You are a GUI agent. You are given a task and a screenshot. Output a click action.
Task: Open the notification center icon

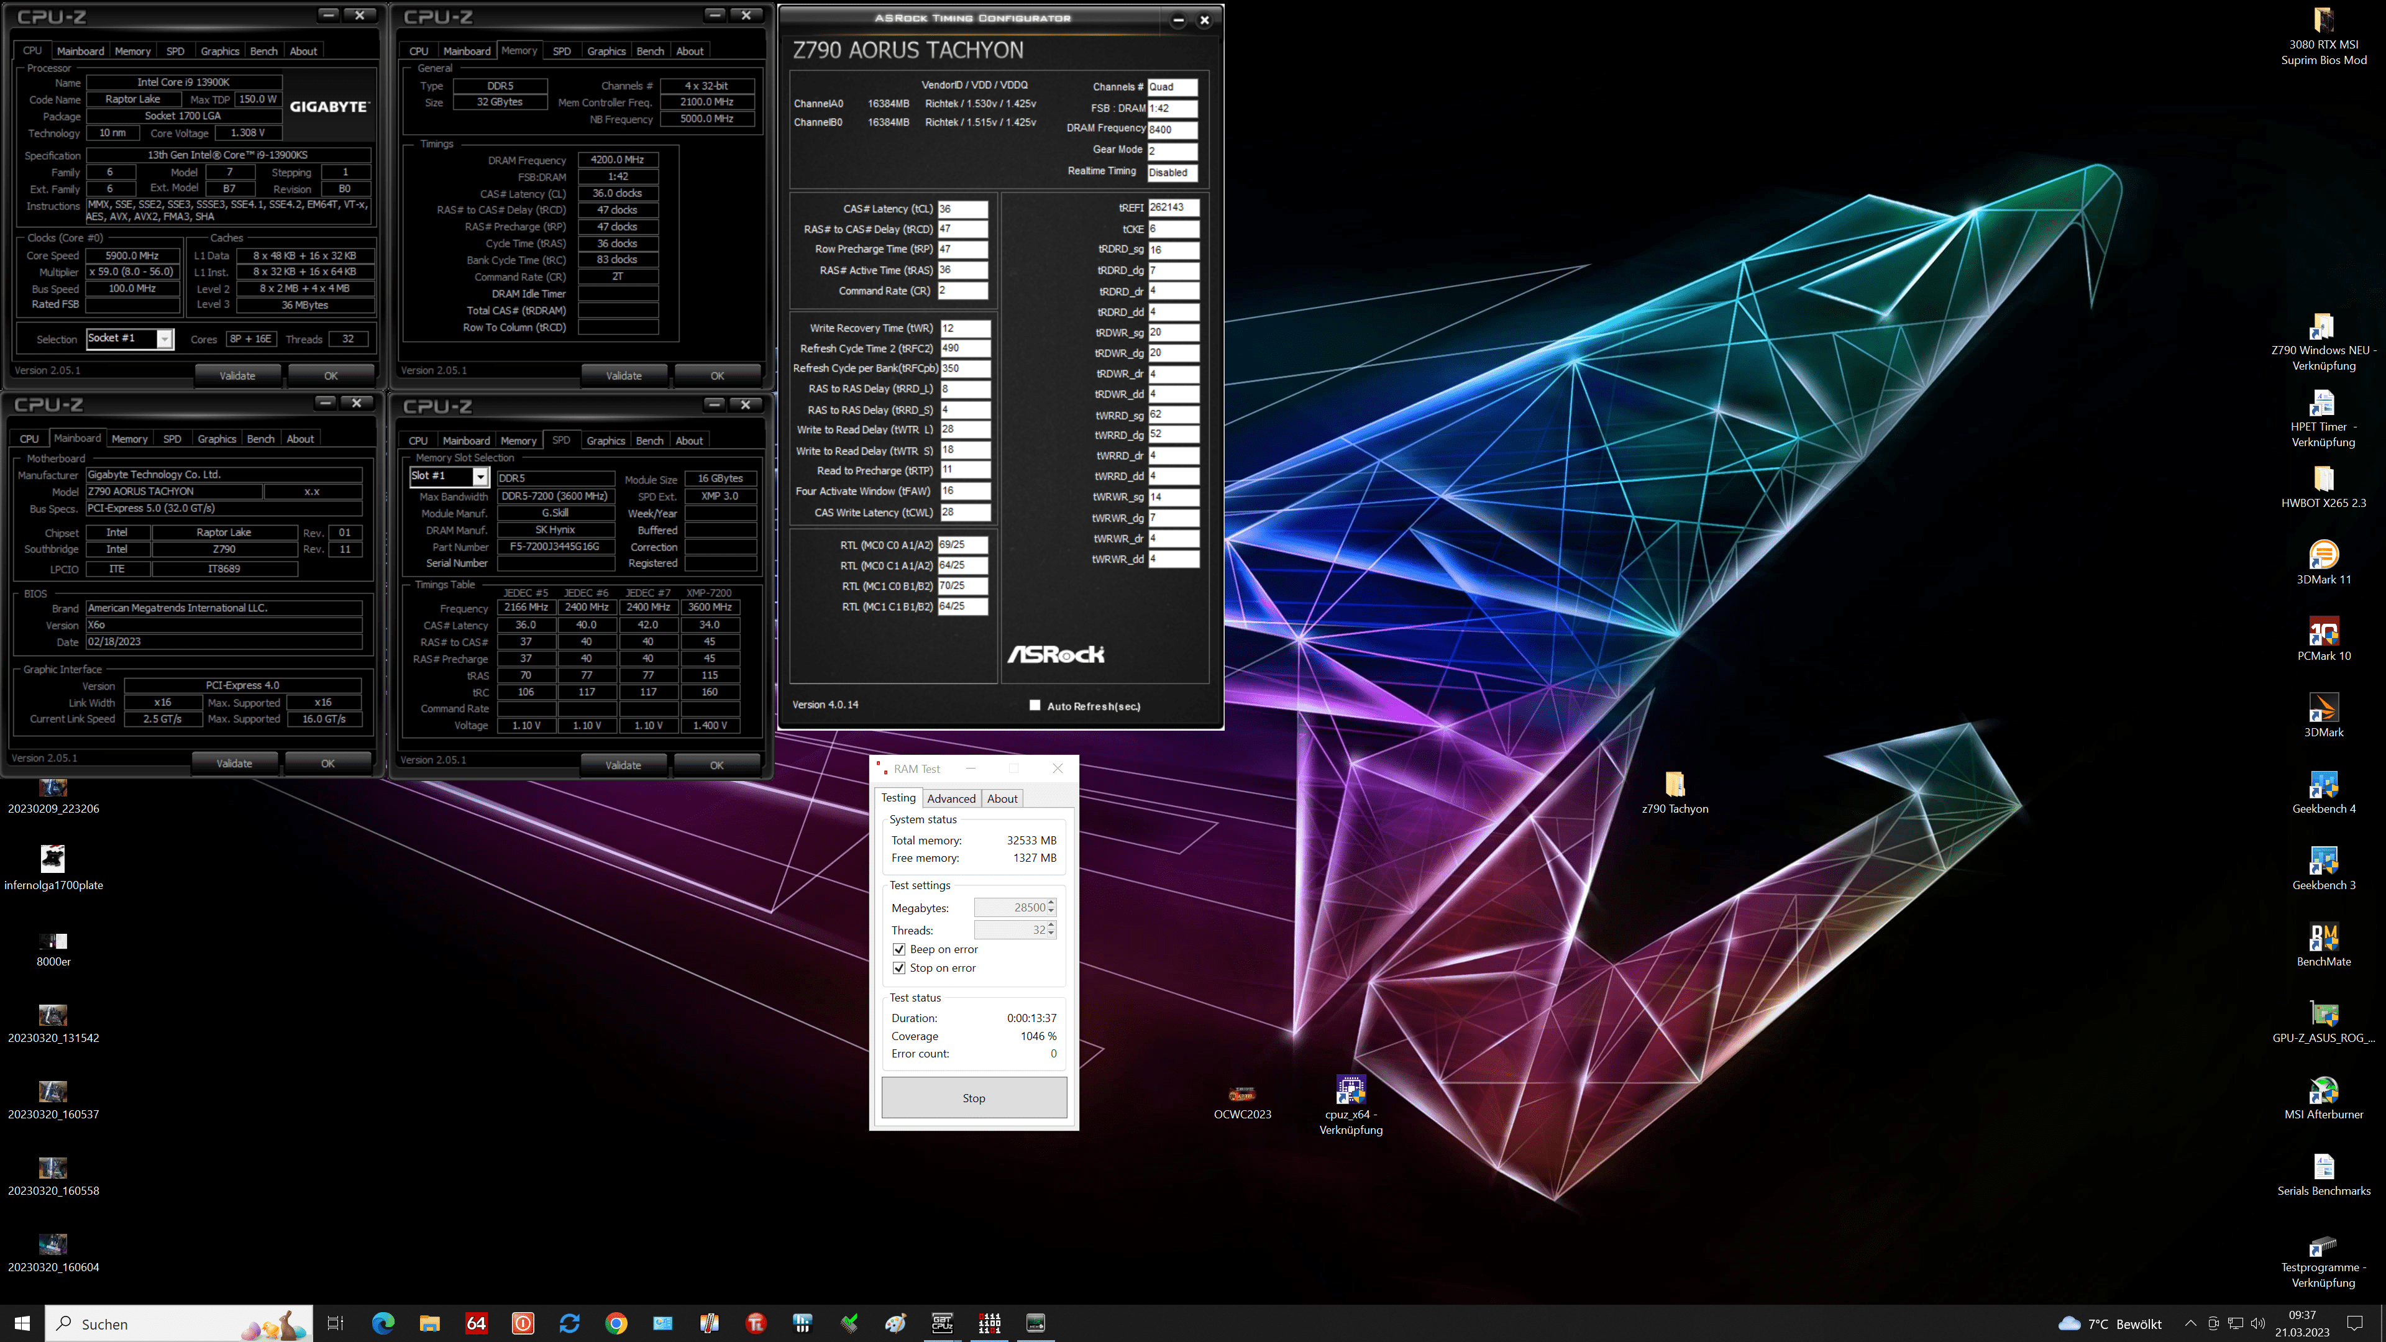click(x=2354, y=1323)
